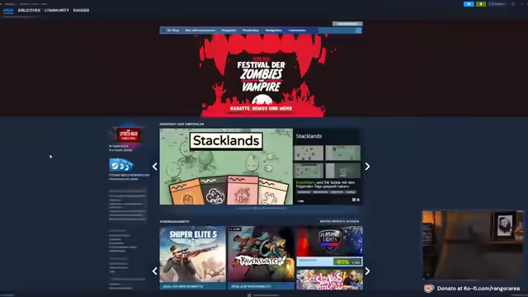Switch to the BIBLIOTHEK tab
This screenshot has height=297, width=528.
coord(29,11)
